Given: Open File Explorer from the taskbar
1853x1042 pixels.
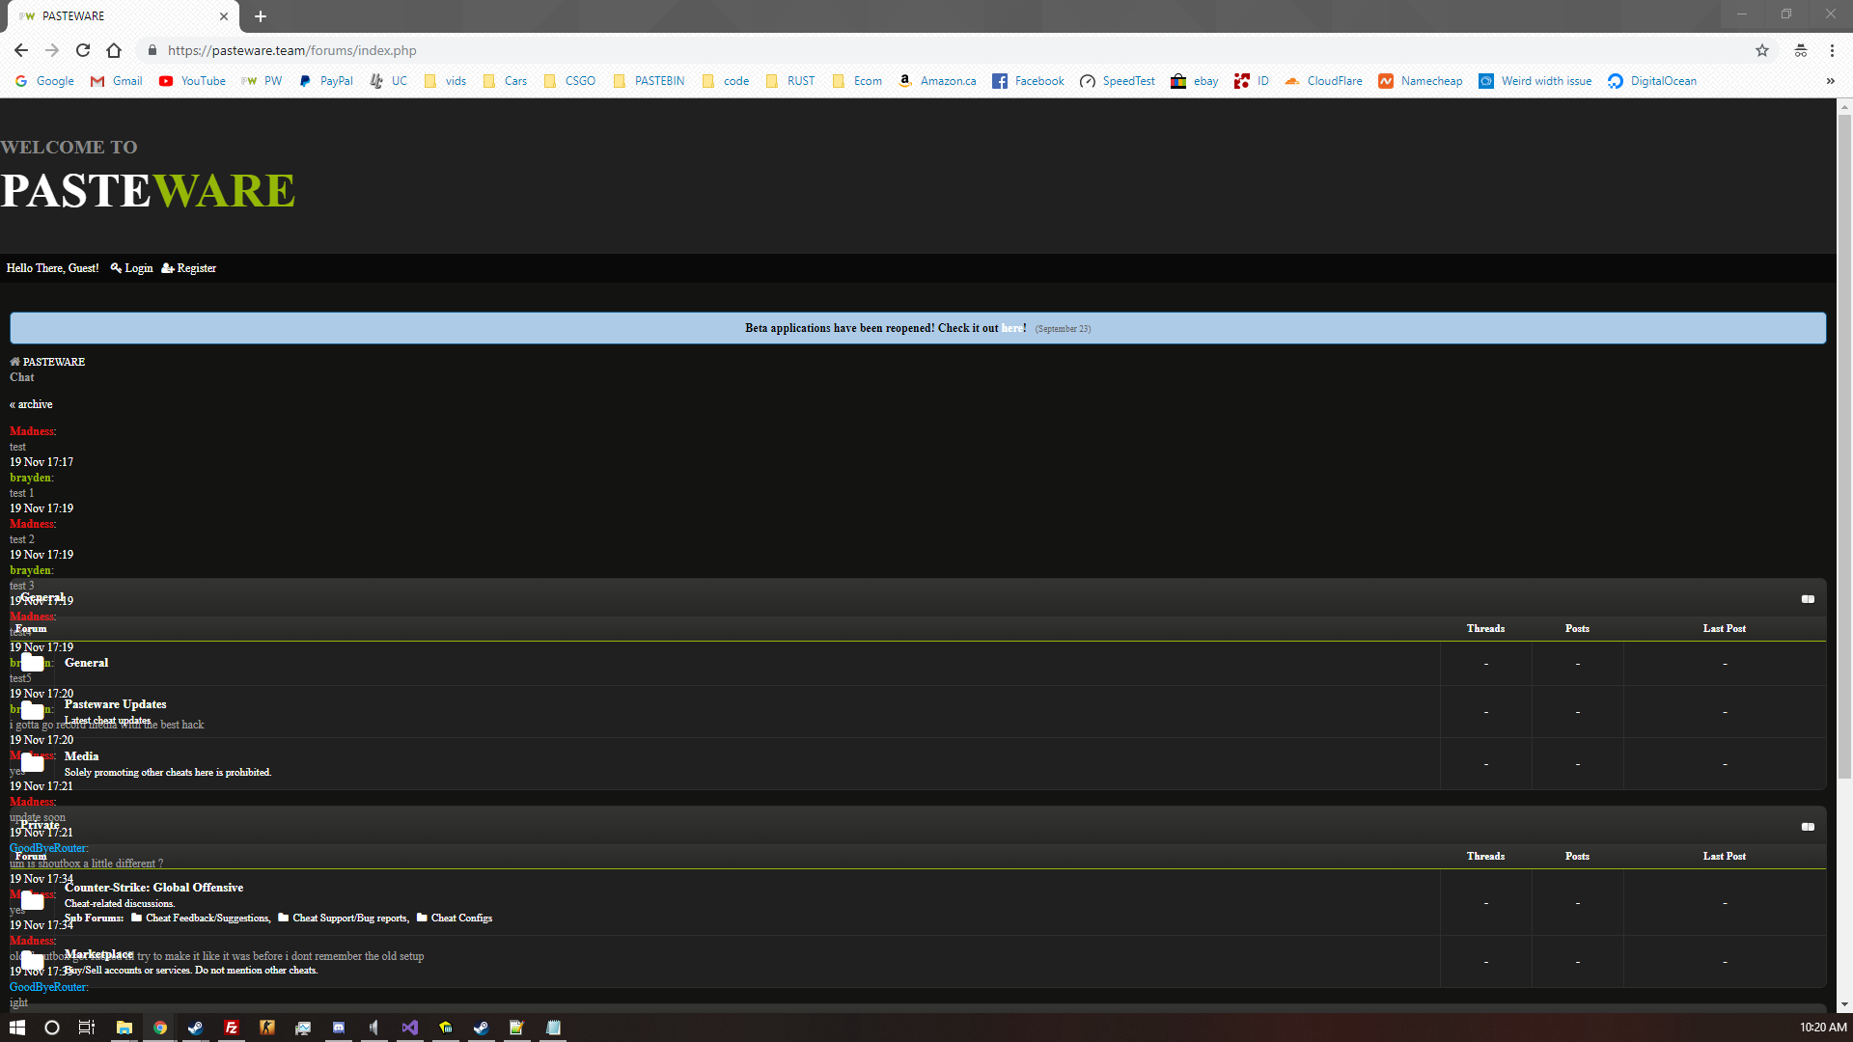Looking at the screenshot, I should point(124,1028).
